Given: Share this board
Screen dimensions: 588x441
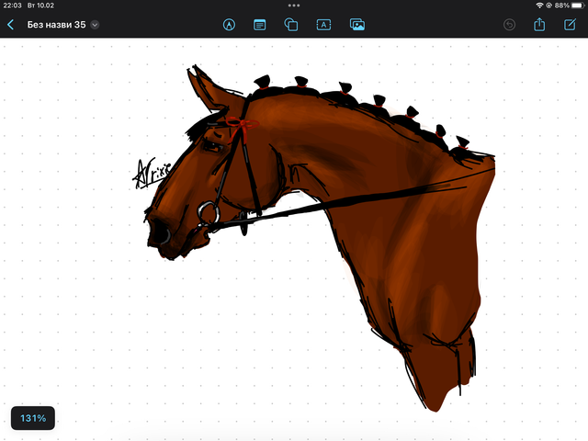Looking at the screenshot, I should pyautogui.click(x=540, y=25).
